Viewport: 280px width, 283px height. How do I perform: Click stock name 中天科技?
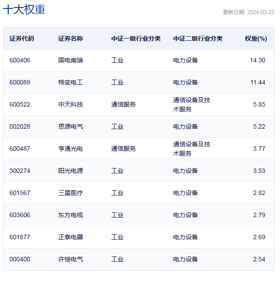71,104
